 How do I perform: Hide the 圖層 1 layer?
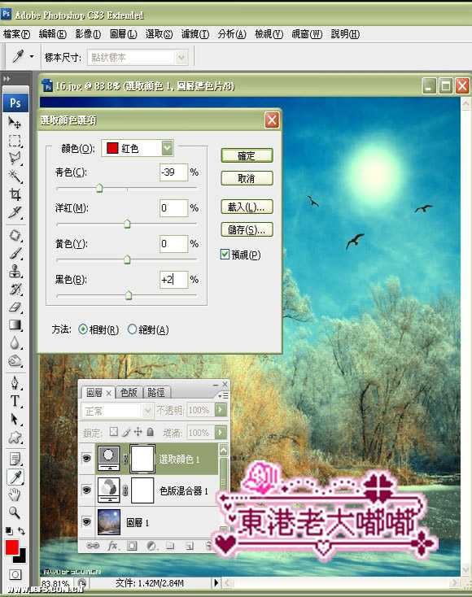(87, 521)
